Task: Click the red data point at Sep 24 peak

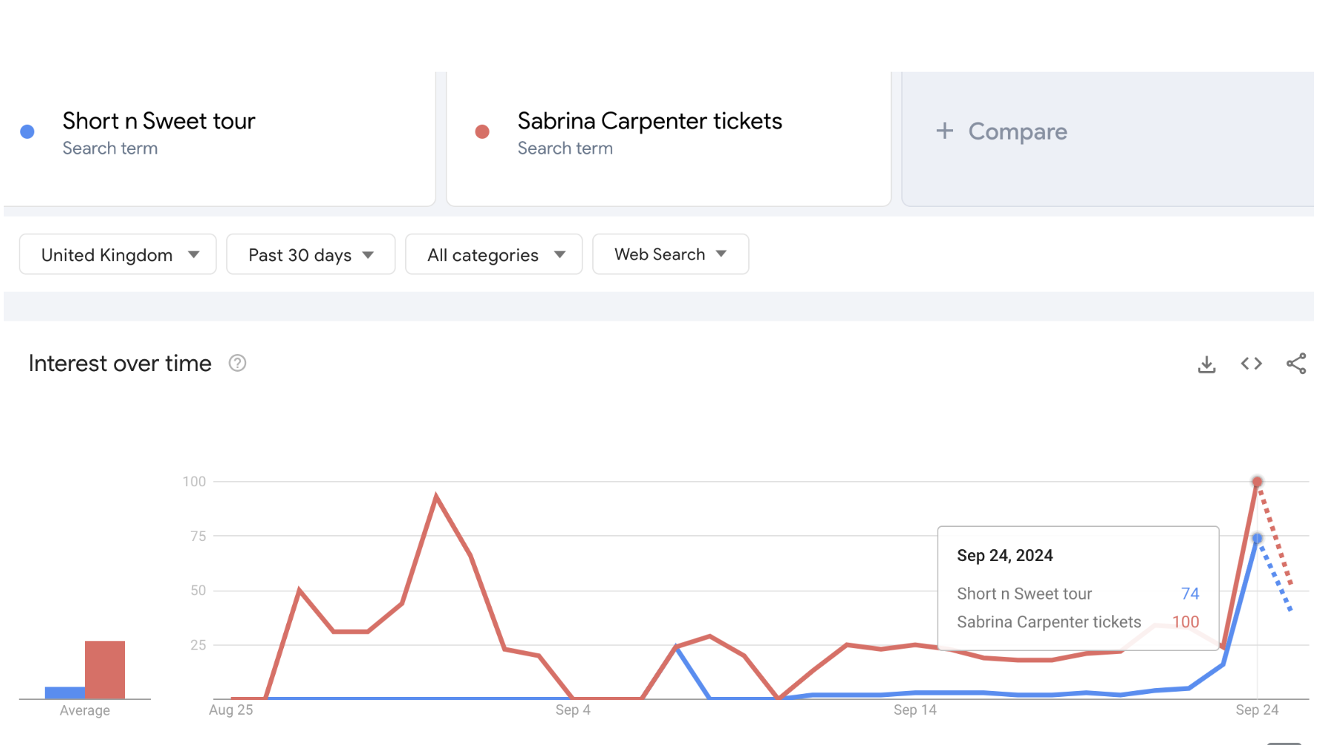Action: (1257, 482)
